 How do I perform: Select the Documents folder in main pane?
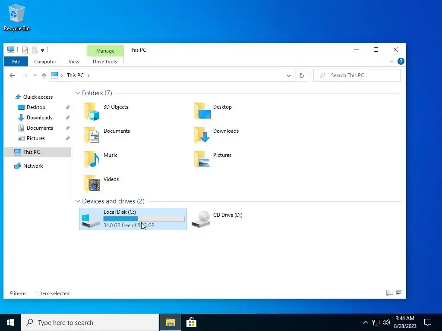[107, 135]
